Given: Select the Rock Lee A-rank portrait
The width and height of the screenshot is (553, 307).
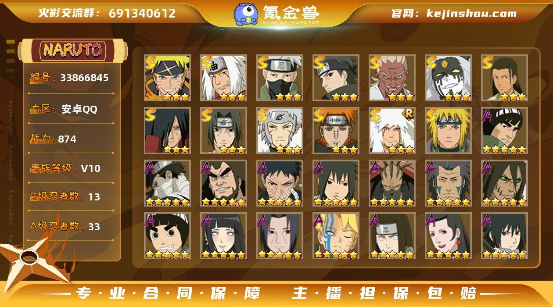Looking at the screenshot, I should tap(167, 236).
